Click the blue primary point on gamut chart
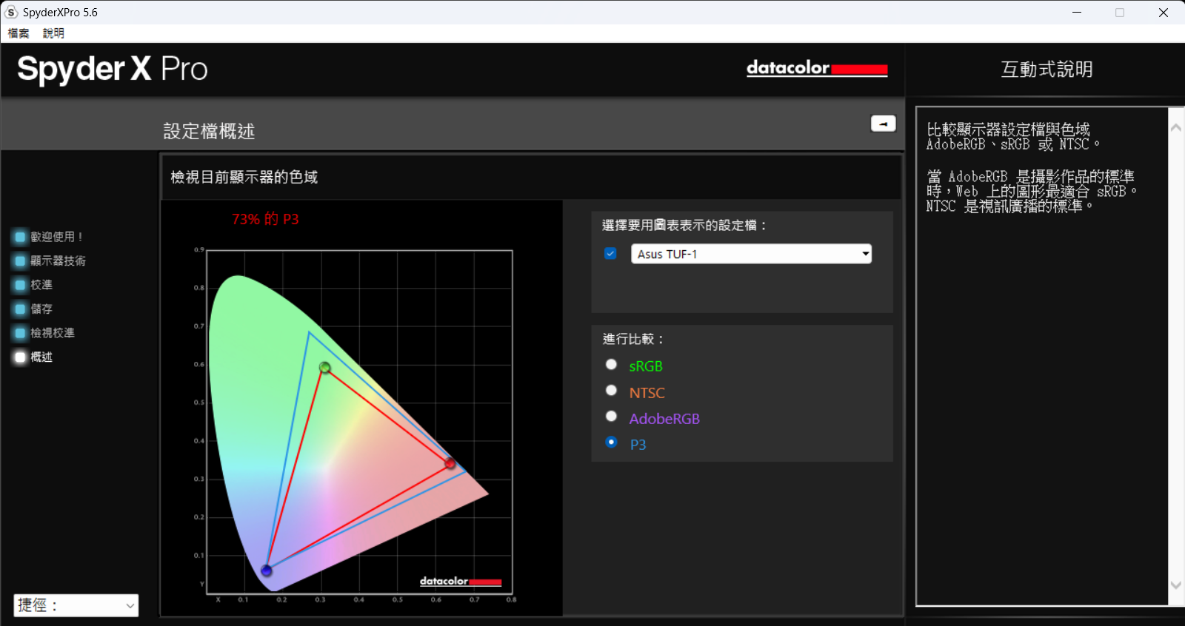 [x=266, y=571]
